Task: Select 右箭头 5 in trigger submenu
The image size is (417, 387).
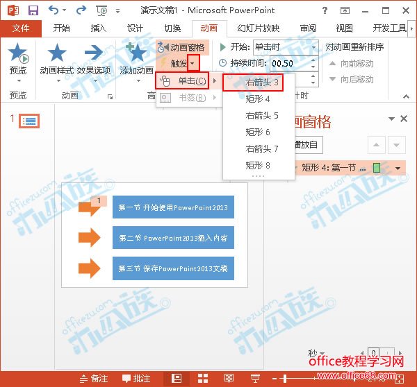Action: (262, 116)
